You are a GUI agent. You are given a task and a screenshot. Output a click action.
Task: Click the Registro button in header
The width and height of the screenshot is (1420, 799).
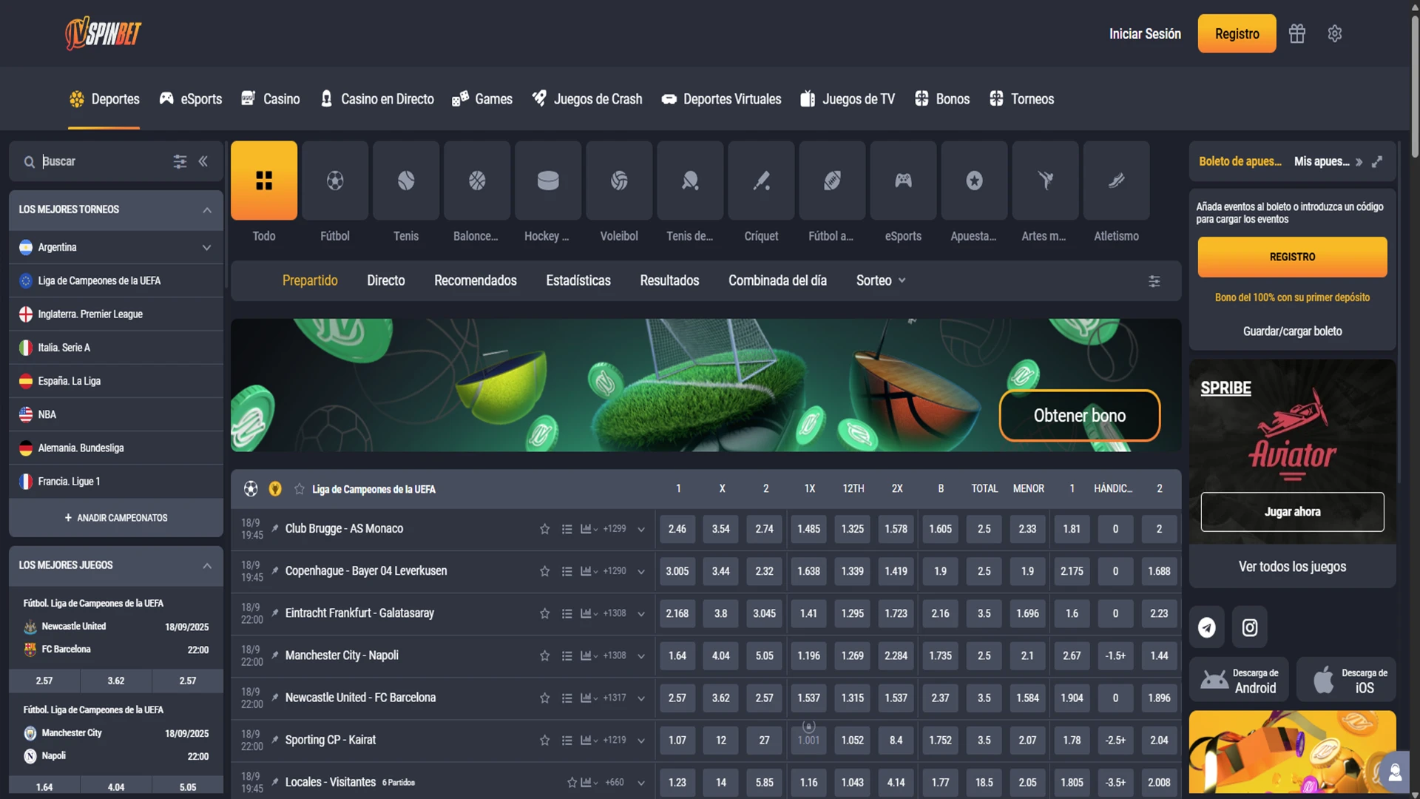click(x=1237, y=34)
